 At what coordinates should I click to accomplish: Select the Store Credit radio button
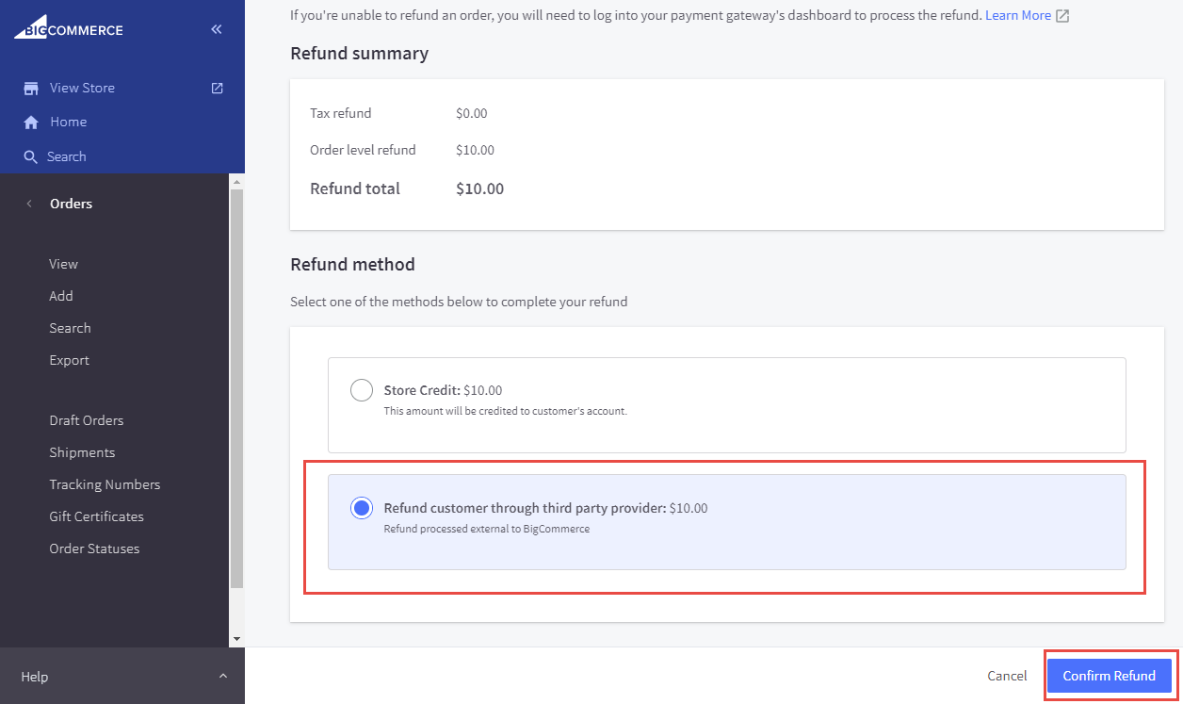[x=362, y=390]
